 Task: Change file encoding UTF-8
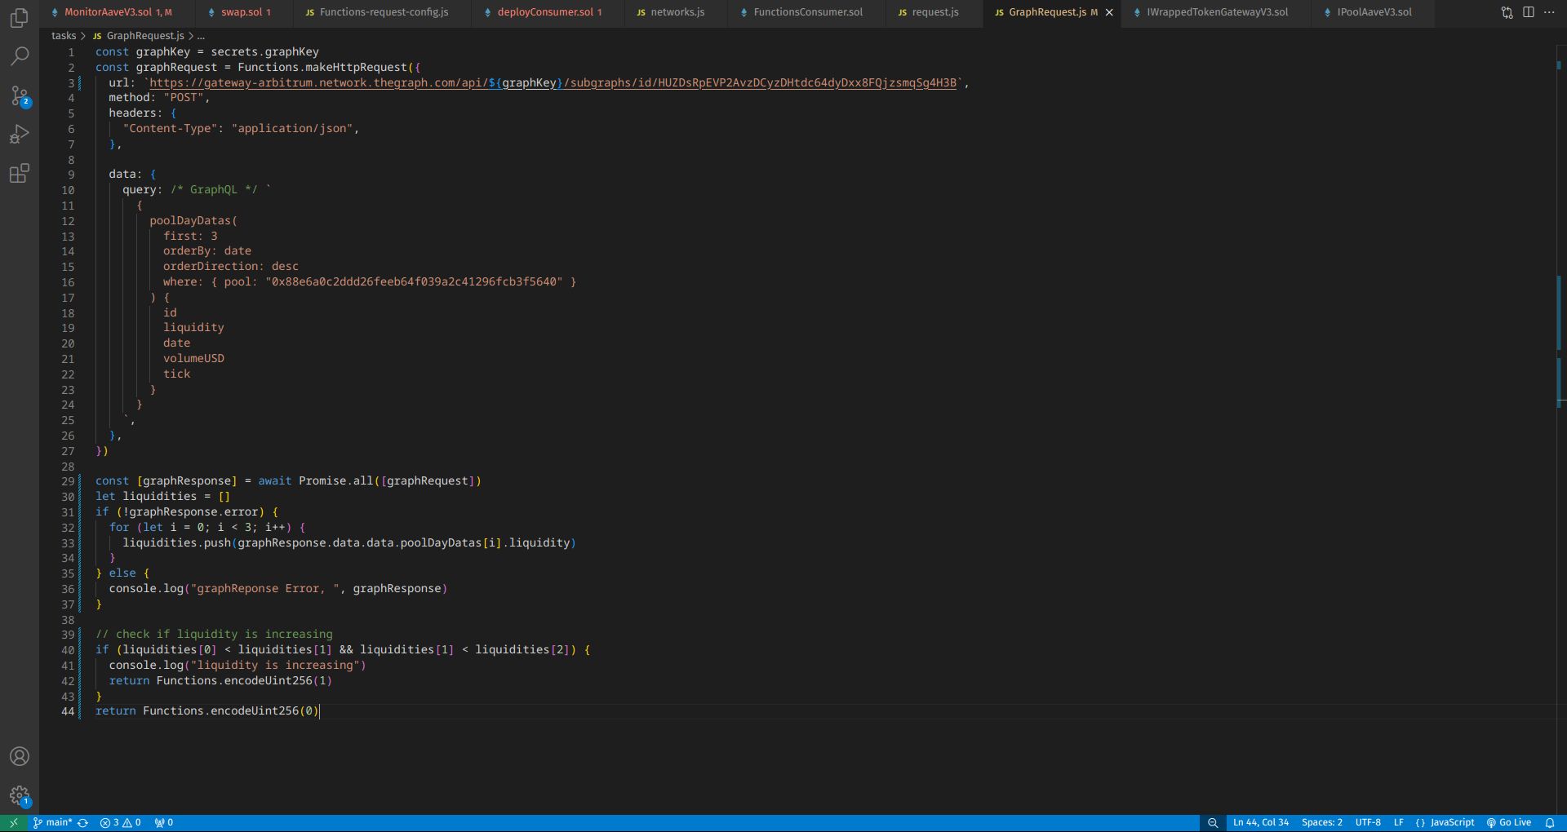click(1368, 823)
